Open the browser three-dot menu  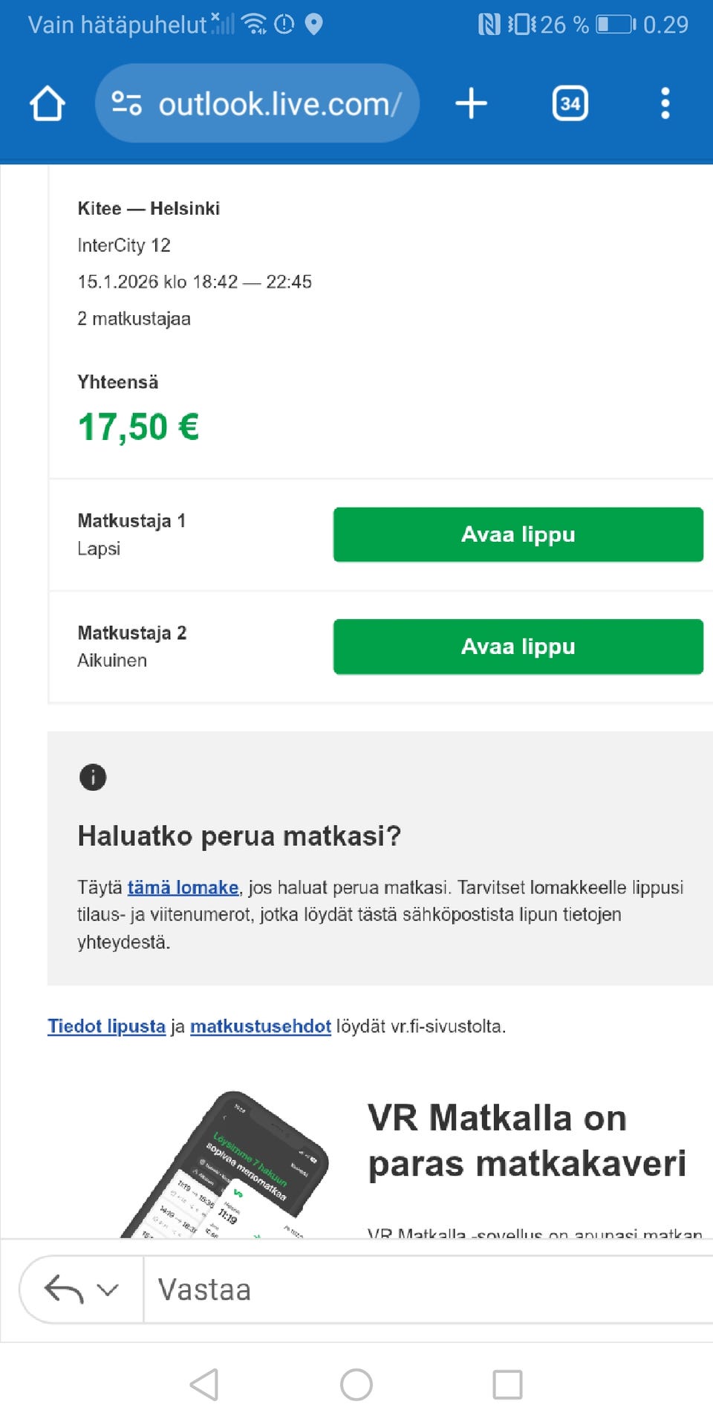tap(665, 103)
